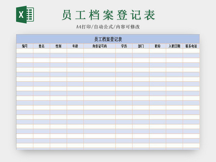Click the first empty cell under 编号
The height and width of the screenshot is (162, 216).
point(25,51)
